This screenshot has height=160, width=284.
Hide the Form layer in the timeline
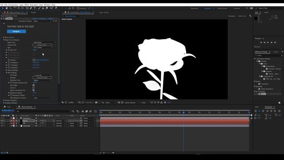point(2,120)
